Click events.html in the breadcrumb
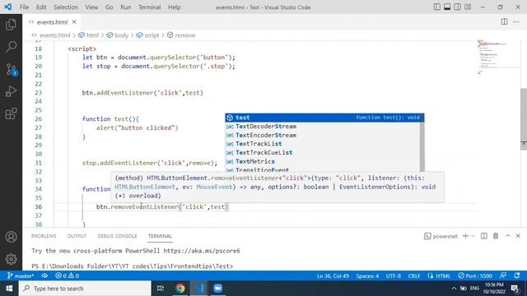The height and width of the screenshot is (296, 527). point(55,35)
